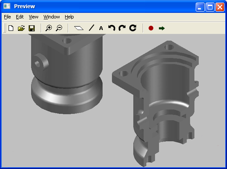Click the rotate counterclockwise arrow icon
The height and width of the screenshot is (169, 227).
pyautogui.click(x=112, y=28)
